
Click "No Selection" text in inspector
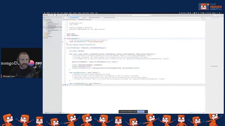(x=214, y=66)
